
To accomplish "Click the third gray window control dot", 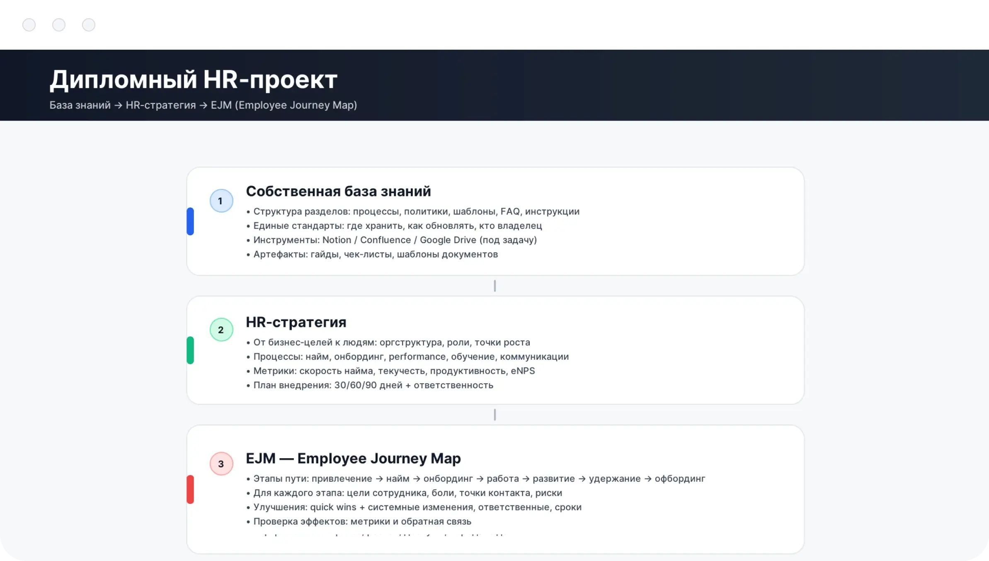I will pos(89,25).
